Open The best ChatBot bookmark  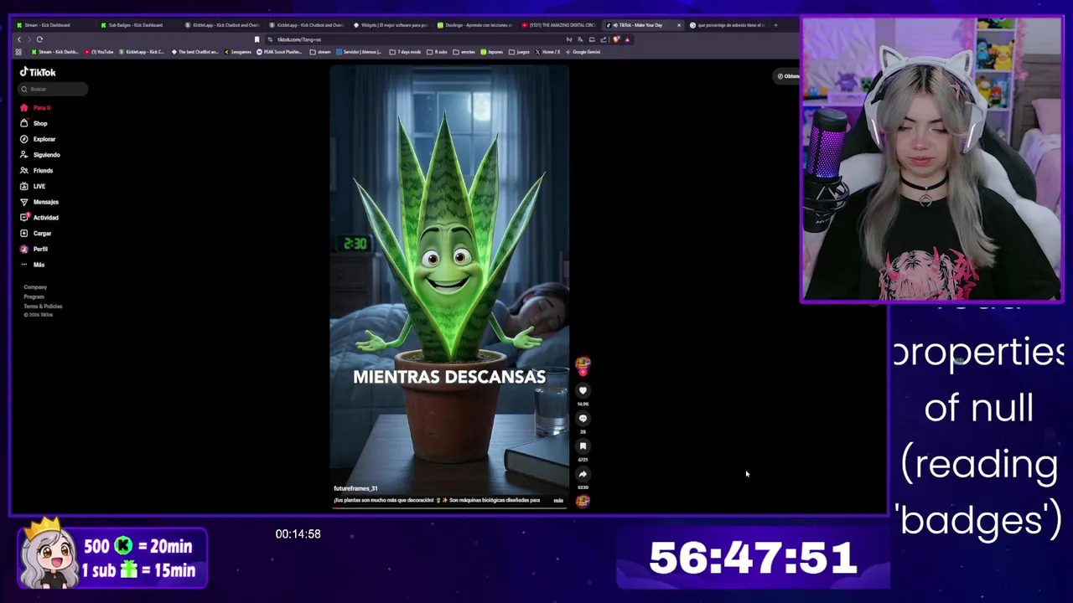coord(194,52)
